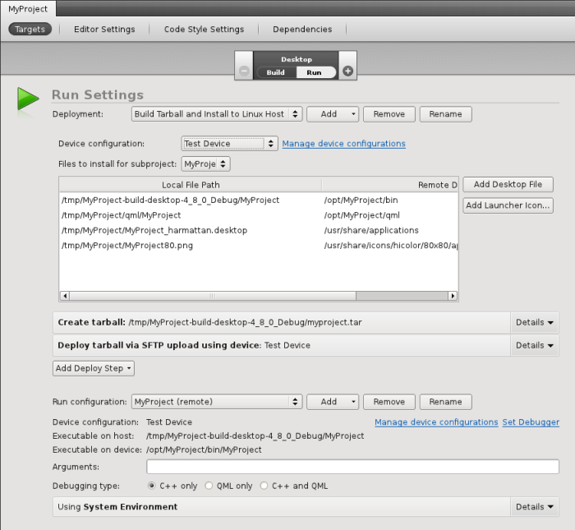Select row /tmp/MyProject-build-desktop-4_8_0_Debug/MyProject
The width and height of the screenshot is (575, 530).
pyautogui.click(x=171, y=200)
